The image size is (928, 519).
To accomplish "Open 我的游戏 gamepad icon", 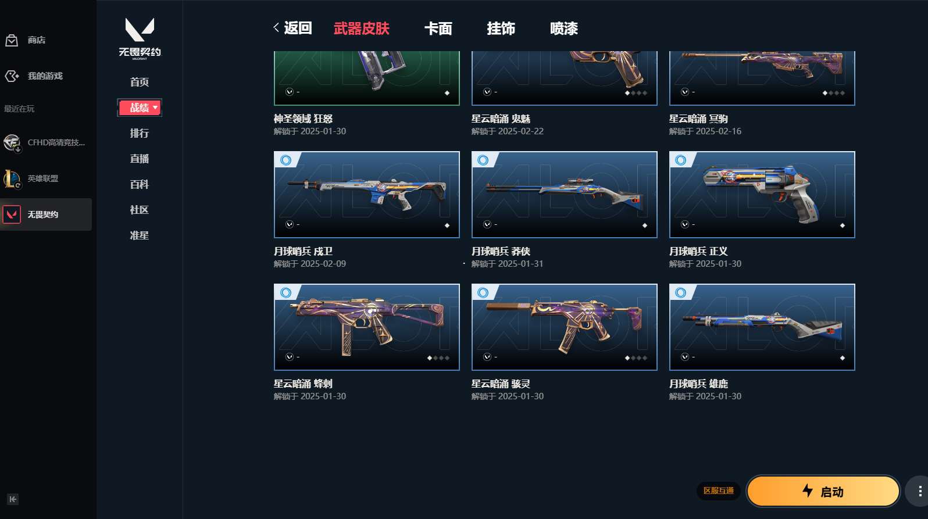I will [12, 76].
